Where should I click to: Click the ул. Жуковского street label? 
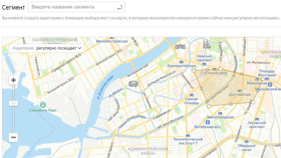click(258, 62)
